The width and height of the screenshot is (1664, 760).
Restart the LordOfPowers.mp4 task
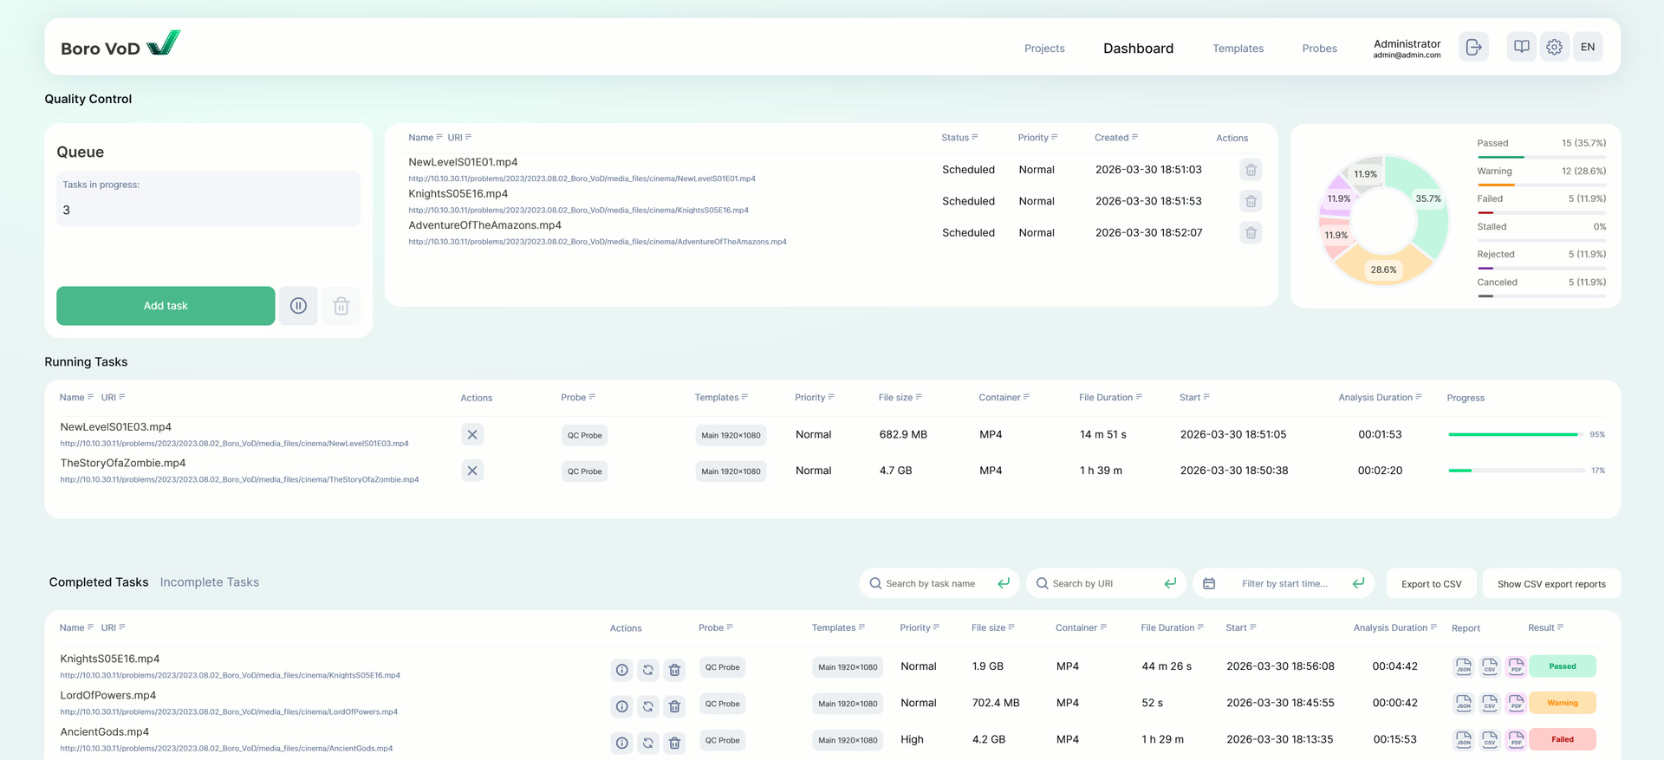coord(648,706)
